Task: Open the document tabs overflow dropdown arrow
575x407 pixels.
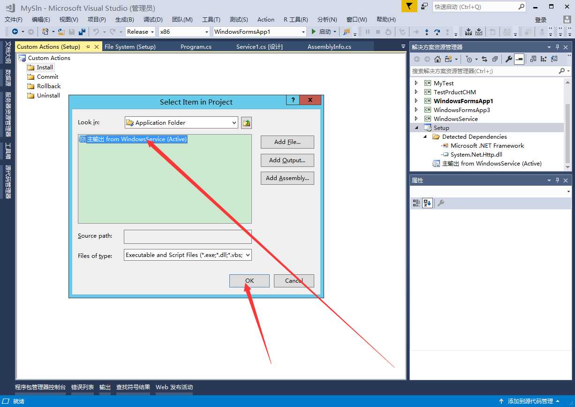Action: (403, 47)
